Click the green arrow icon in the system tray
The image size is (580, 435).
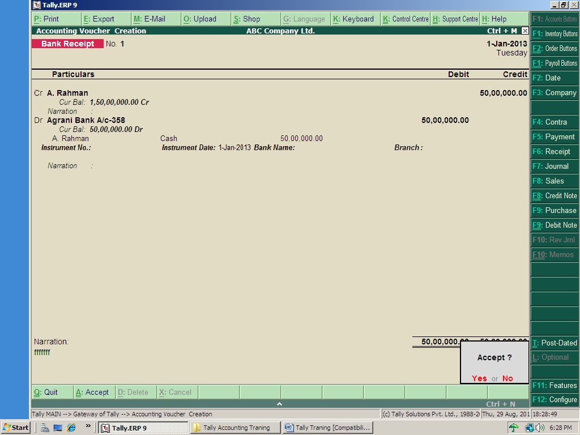click(x=513, y=427)
